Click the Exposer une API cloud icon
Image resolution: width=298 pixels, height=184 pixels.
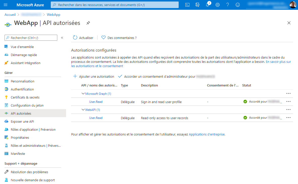[x=6, y=121]
